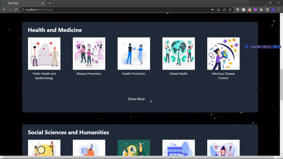This screenshot has height=159, width=283.
Task: Select Public Health and Epidemiology image
Action: (44, 54)
